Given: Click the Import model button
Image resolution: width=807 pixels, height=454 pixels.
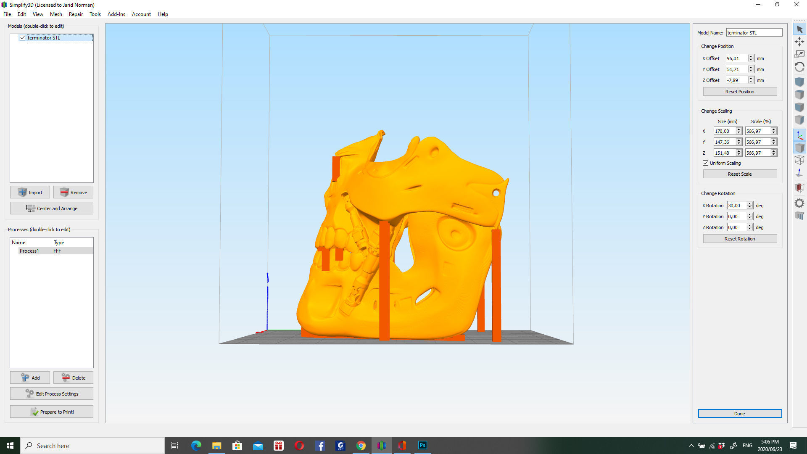Looking at the screenshot, I should 30,193.
